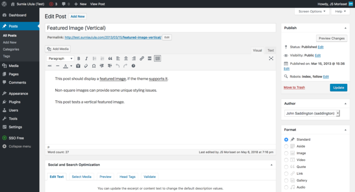The height and width of the screenshot is (192, 355).
Task: Click the text color button
Action: tap(65, 66)
